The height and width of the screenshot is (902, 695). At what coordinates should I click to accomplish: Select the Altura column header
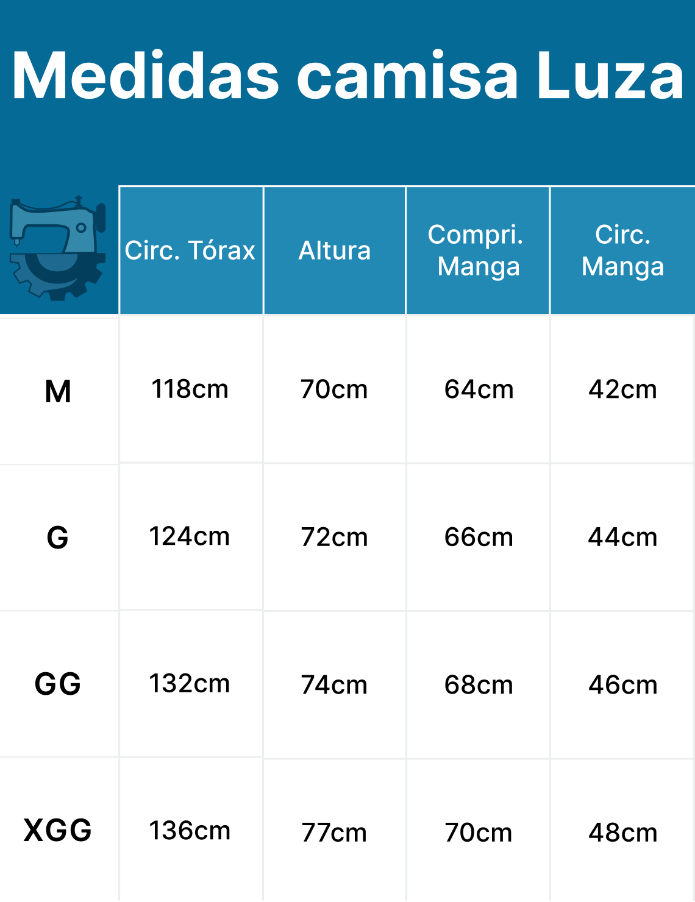(x=335, y=250)
